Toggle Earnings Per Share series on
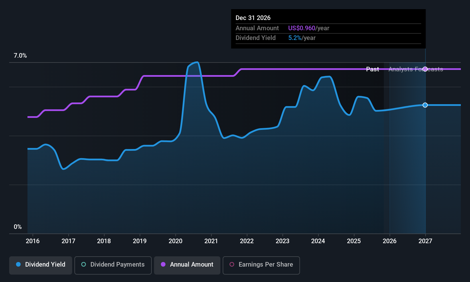Image resolution: width=470 pixels, height=282 pixels. click(261, 265)
